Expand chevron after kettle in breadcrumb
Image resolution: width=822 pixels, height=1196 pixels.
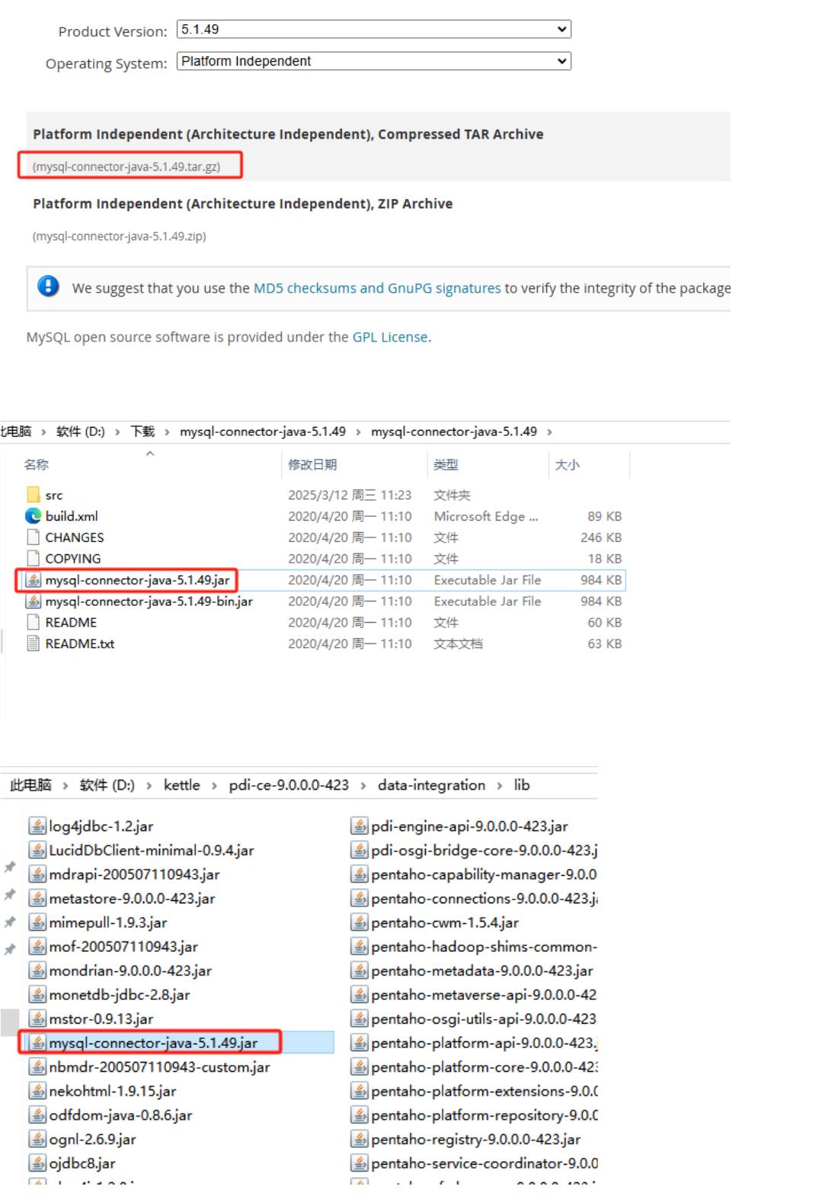coord(214,786)
